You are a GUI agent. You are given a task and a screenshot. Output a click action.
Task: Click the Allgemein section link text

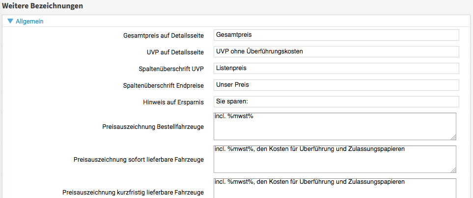pos(29,22)
